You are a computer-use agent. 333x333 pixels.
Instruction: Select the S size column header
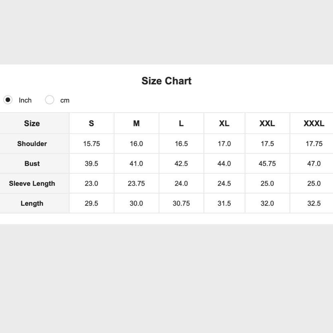(91, 124)
